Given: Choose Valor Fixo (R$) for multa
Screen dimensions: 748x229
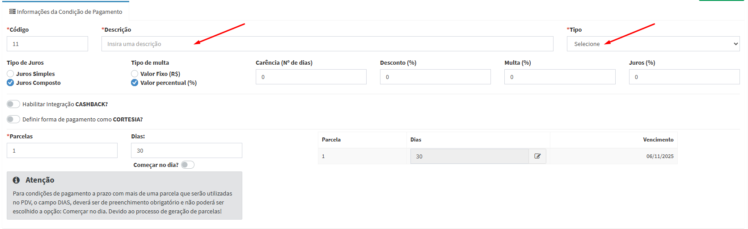Looking at the screenshot, I should click(x=135, y=74).
